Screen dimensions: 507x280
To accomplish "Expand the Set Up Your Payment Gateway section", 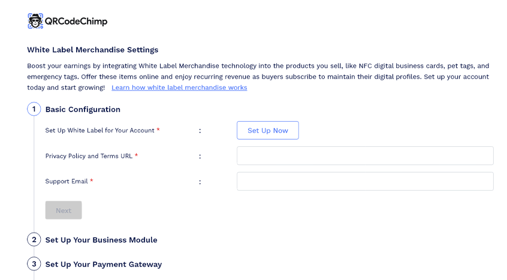I will [x=103, y=264].
